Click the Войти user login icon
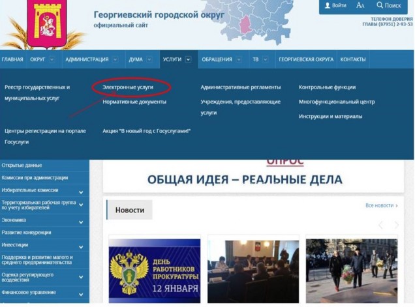415x307 pixels. click(x=328, y=5)
